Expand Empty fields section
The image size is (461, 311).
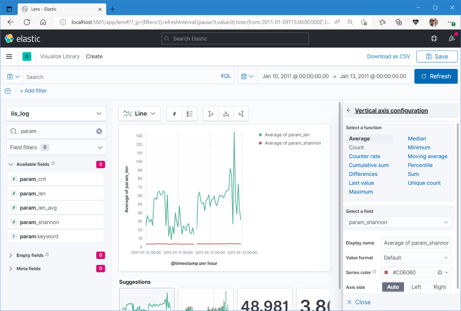(x=11, y=255)
